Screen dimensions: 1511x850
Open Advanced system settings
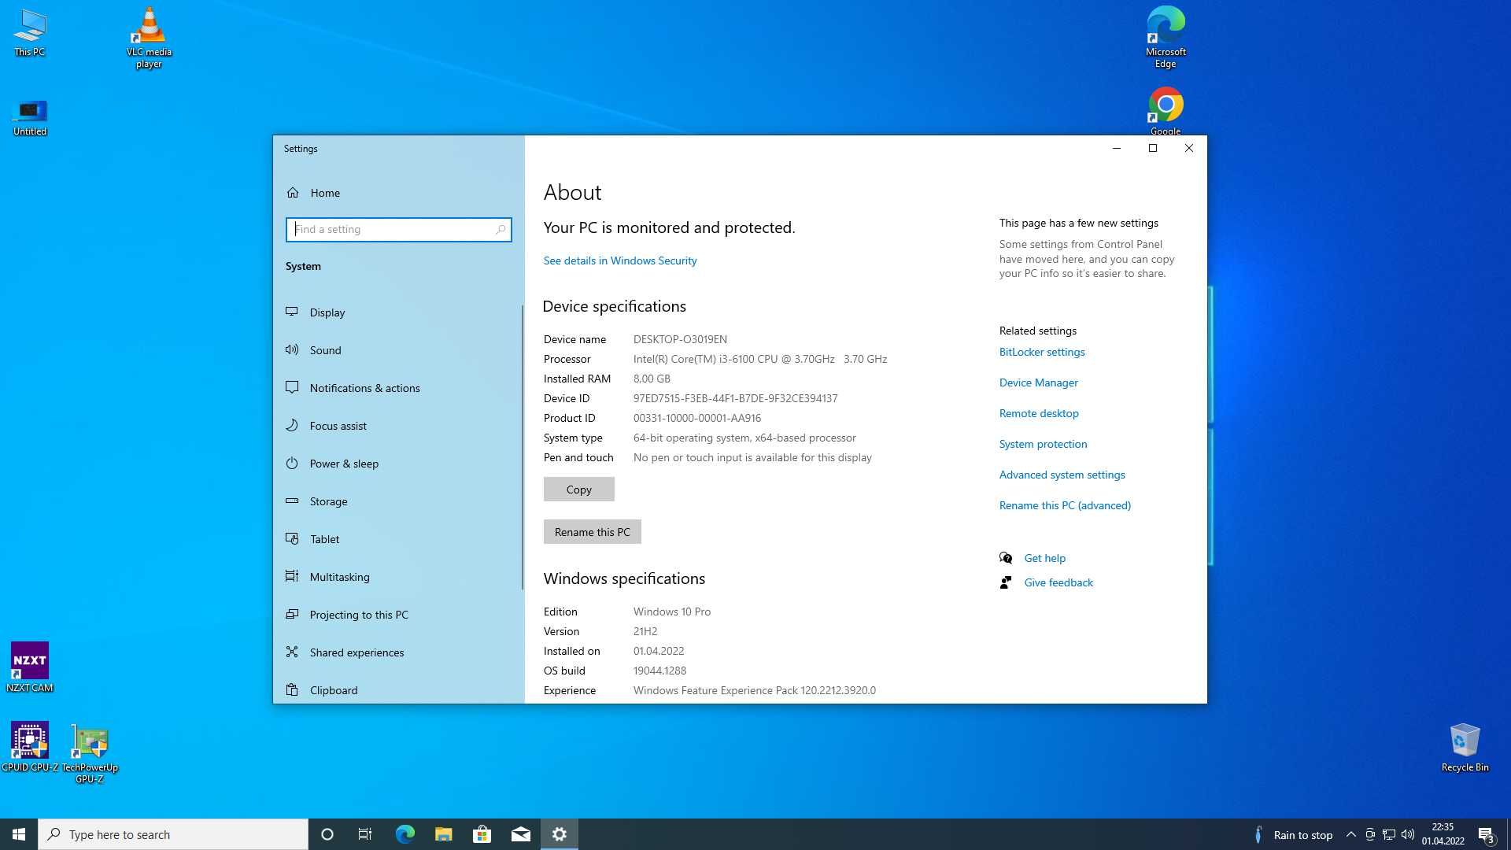point(1062,475)
